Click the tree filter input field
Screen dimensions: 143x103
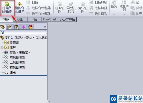coord(23,32)
